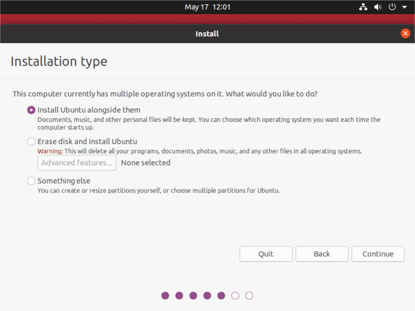Click the Install title bar text
The width and height of the screenshot is (415, 311).
[207, 33]
